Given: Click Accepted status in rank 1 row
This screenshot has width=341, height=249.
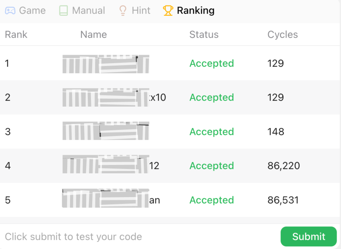Looking at the screenshot, I should coord(211,64).
